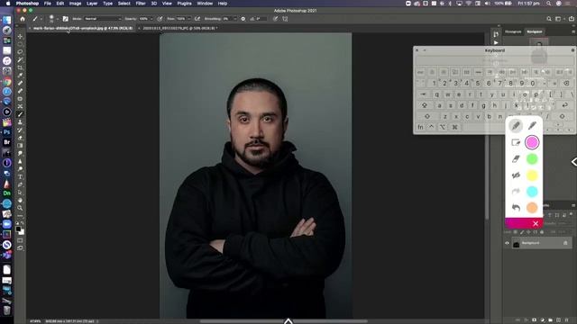Toggle visibility of the Background layer
Viewport: 577px width, 324px height.
coord(507,243)
